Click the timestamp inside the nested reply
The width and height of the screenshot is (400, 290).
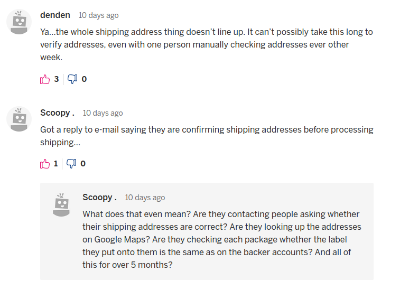(x=145, y=198)
